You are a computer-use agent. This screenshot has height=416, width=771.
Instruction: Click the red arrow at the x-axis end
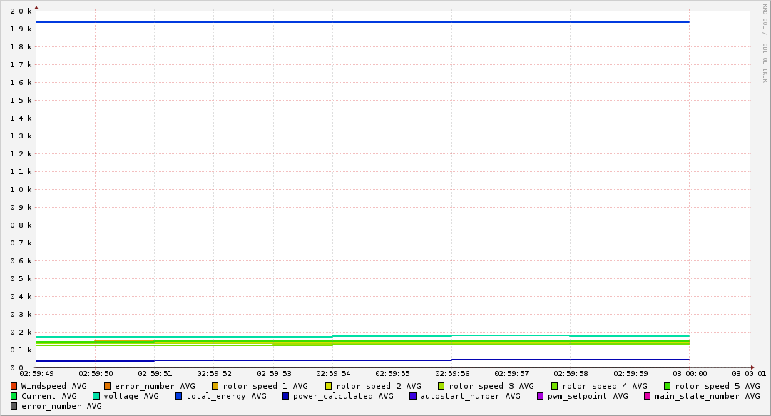click(x=752, y=367)
